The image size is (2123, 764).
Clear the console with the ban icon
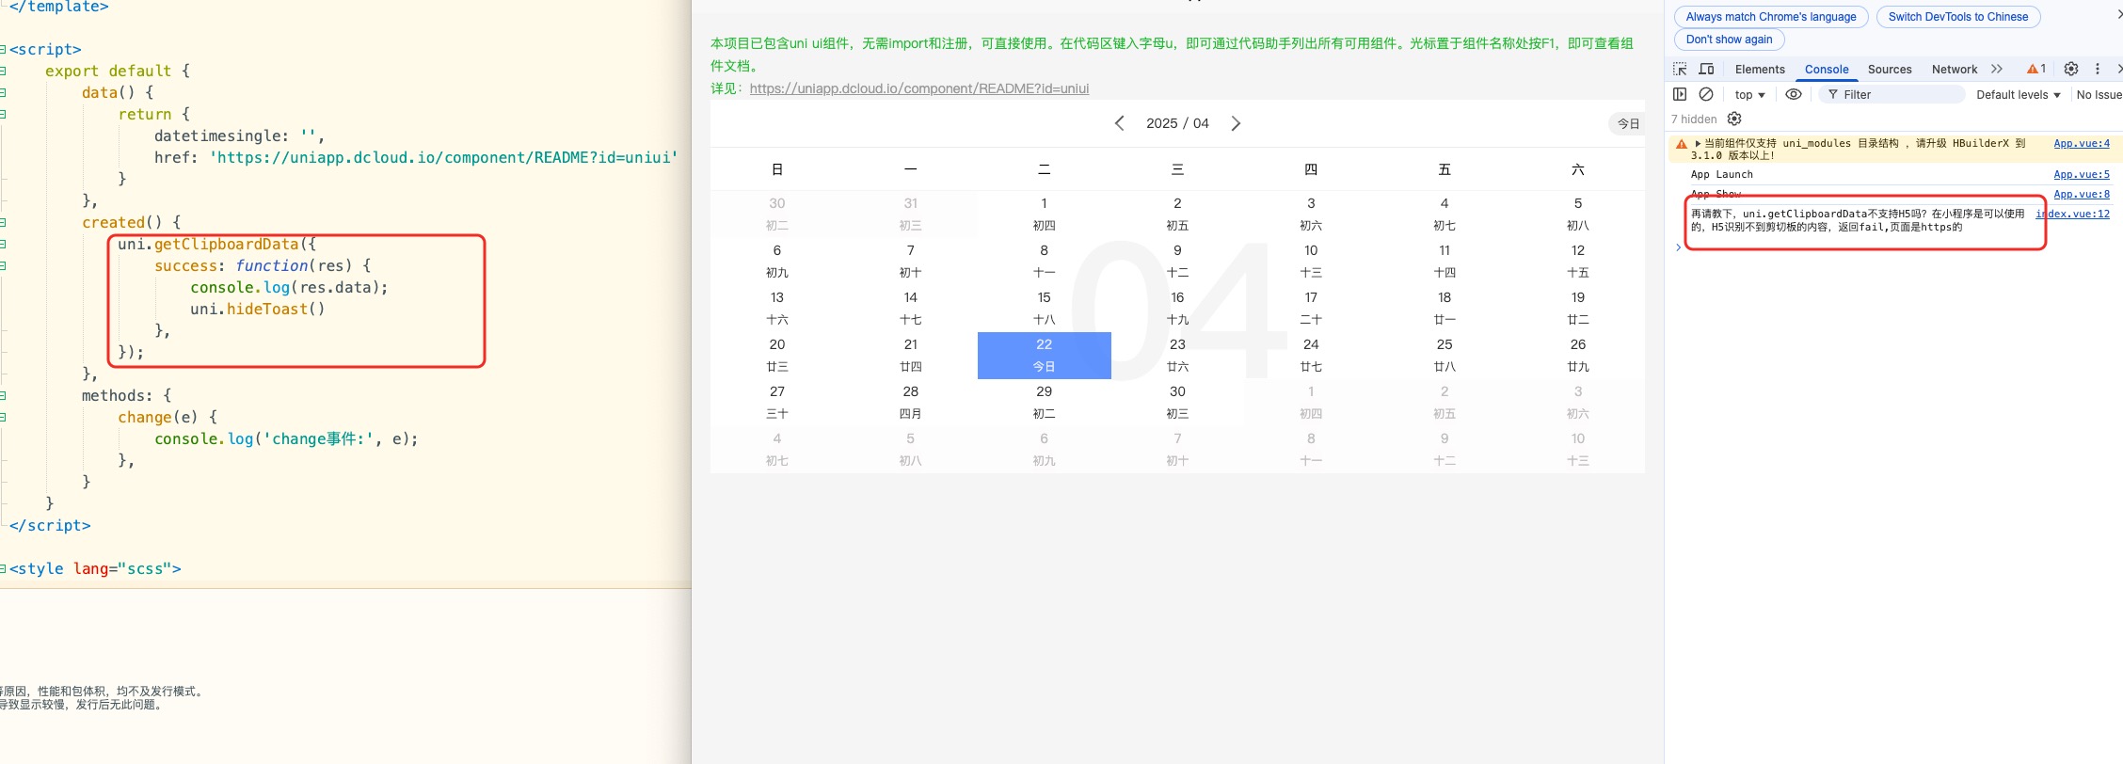1705,94
